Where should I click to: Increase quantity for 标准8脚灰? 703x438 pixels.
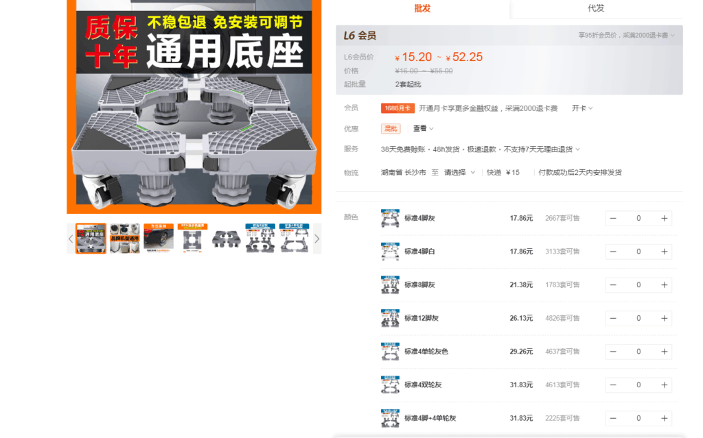pos(665,285)
